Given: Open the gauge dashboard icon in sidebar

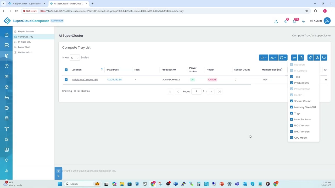Looking at the screenshot, I should point(7,139).
